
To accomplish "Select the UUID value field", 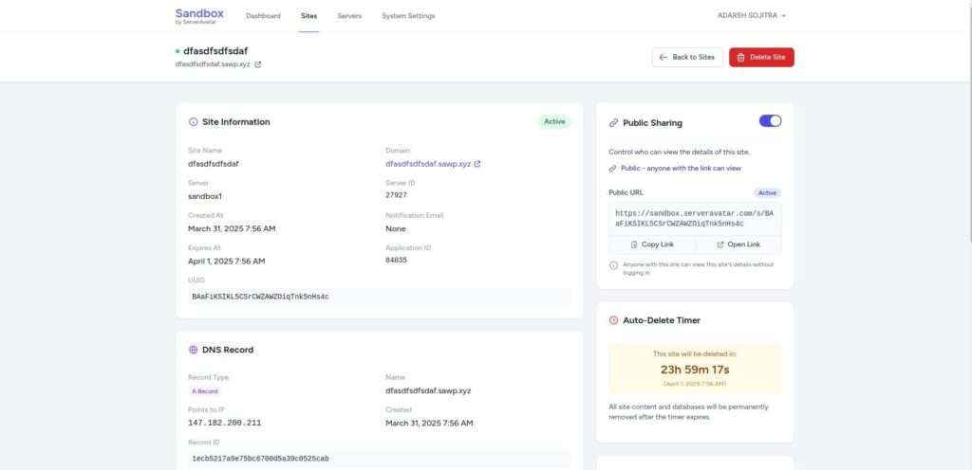I will click(380, 297).
